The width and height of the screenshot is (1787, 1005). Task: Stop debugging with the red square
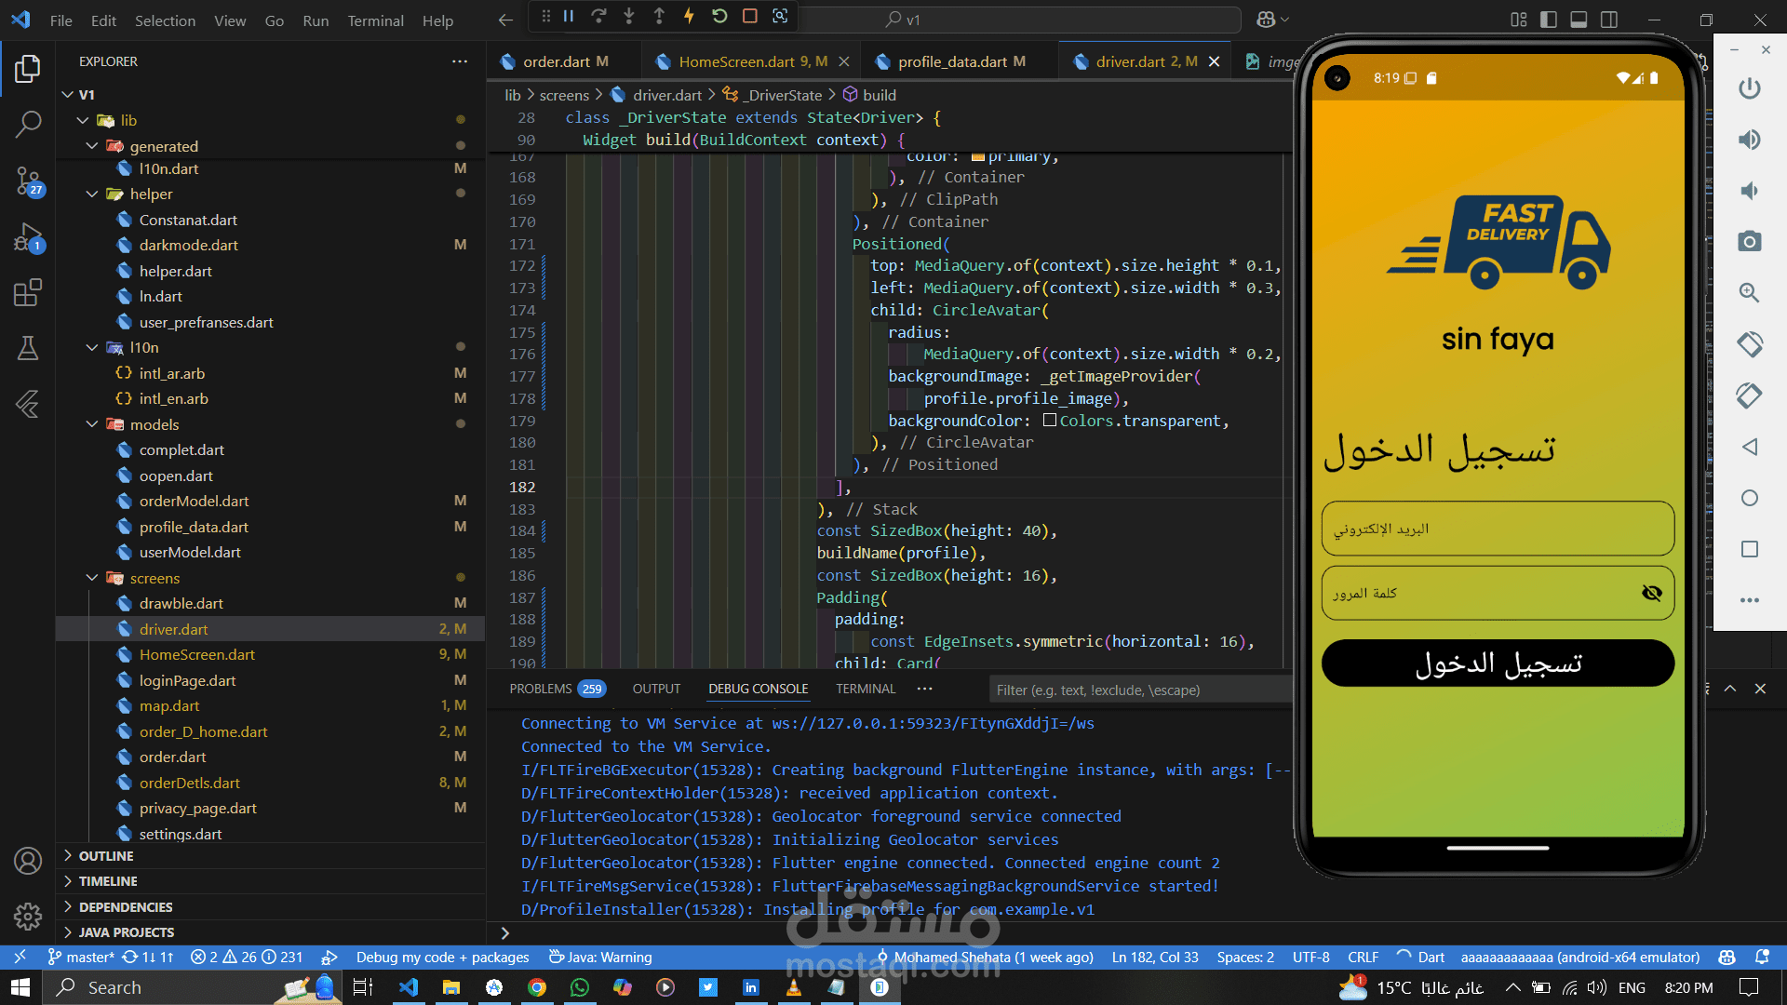[x=749, y=17]
